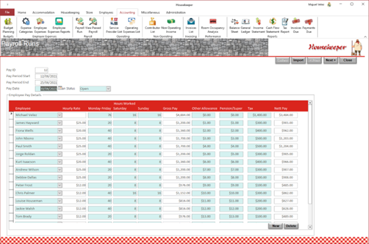Click Chris Palmer's Saturday hours cell
Screen dimensions: 369x244
[125, 193]
